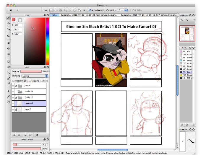
Task: Select the Fill rectangle tool
Action: coord(9,43)
